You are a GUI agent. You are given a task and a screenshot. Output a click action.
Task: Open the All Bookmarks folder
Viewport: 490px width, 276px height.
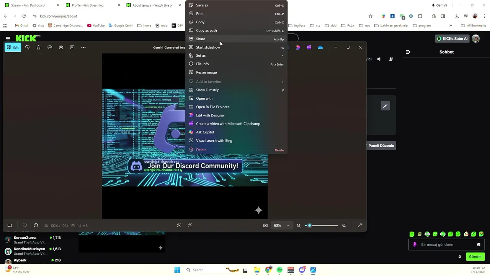click(x=474, y=26)
